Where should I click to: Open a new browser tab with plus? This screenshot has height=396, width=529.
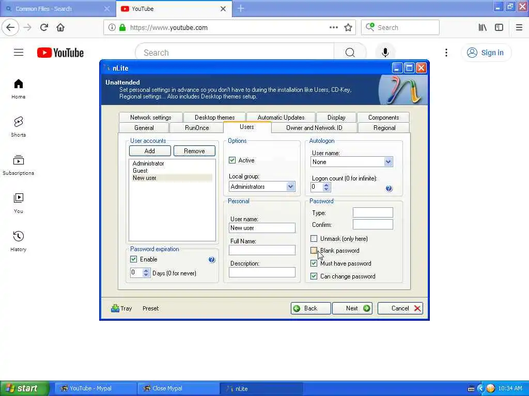(x=241, y=8)
